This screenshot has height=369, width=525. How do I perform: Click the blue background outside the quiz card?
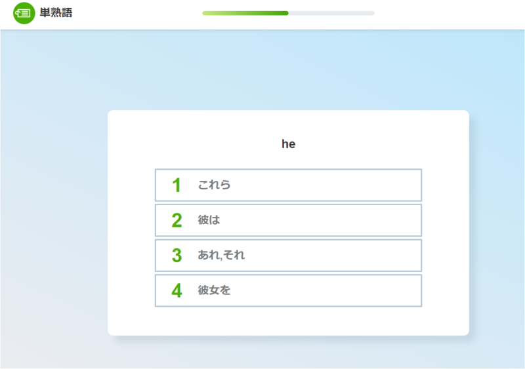(x=54, y=167)
